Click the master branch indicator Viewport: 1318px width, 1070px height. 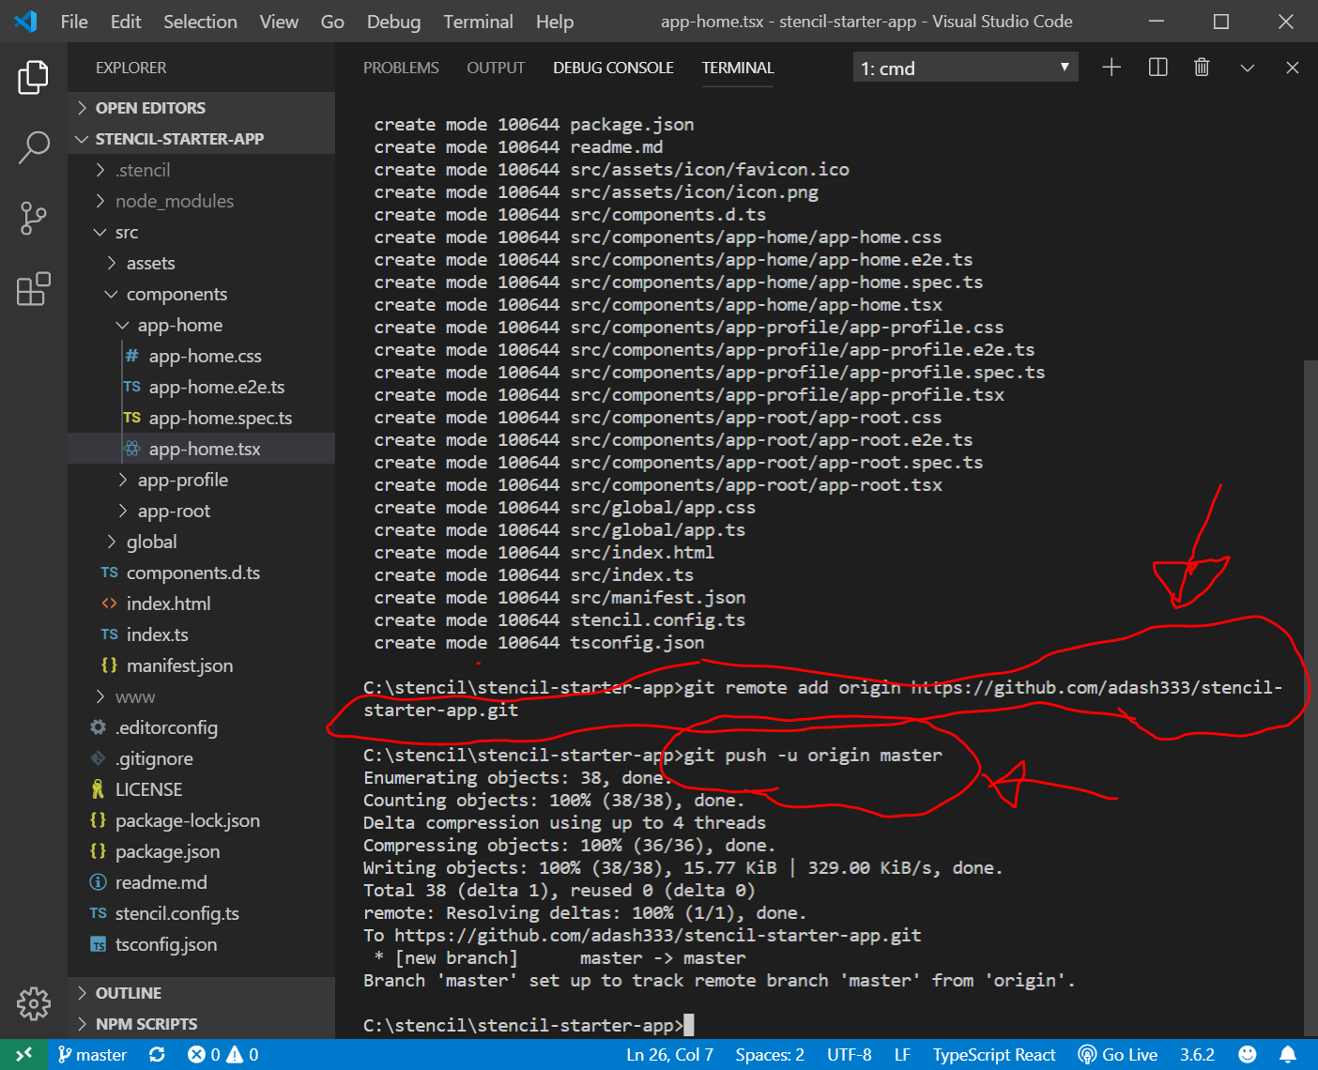coord(92,1054)
